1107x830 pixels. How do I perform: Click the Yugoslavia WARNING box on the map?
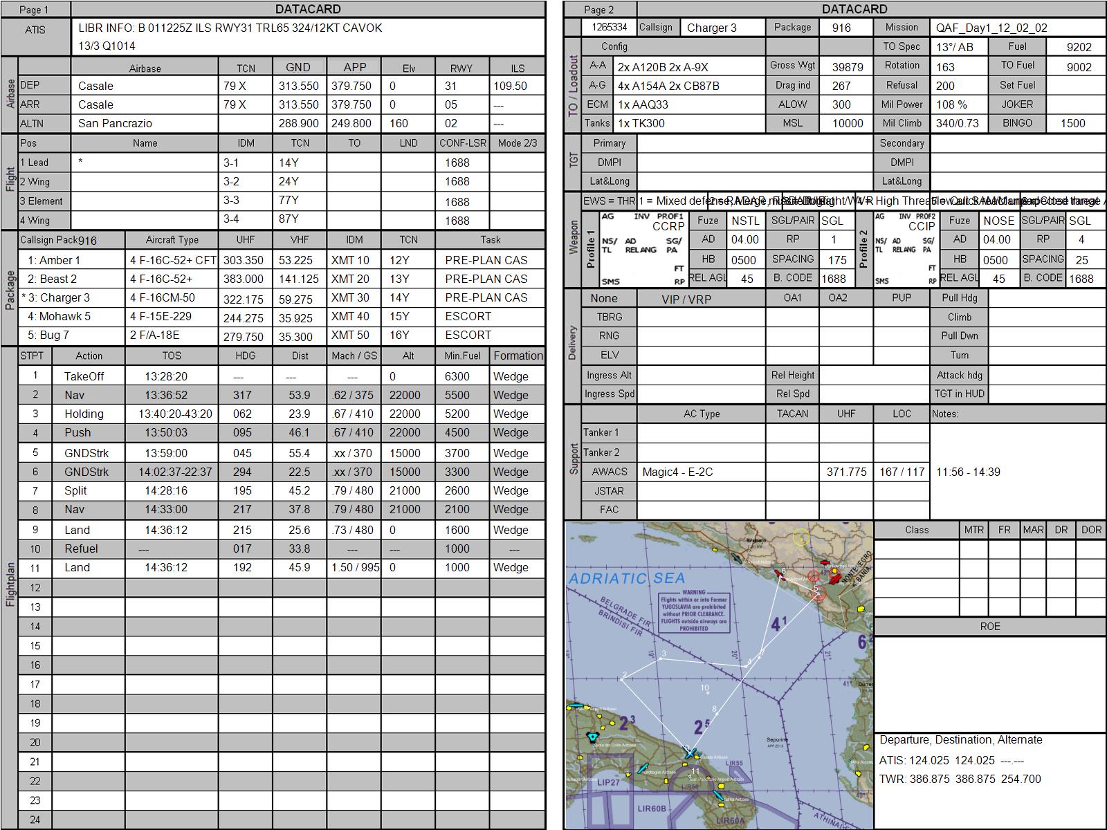693,611
